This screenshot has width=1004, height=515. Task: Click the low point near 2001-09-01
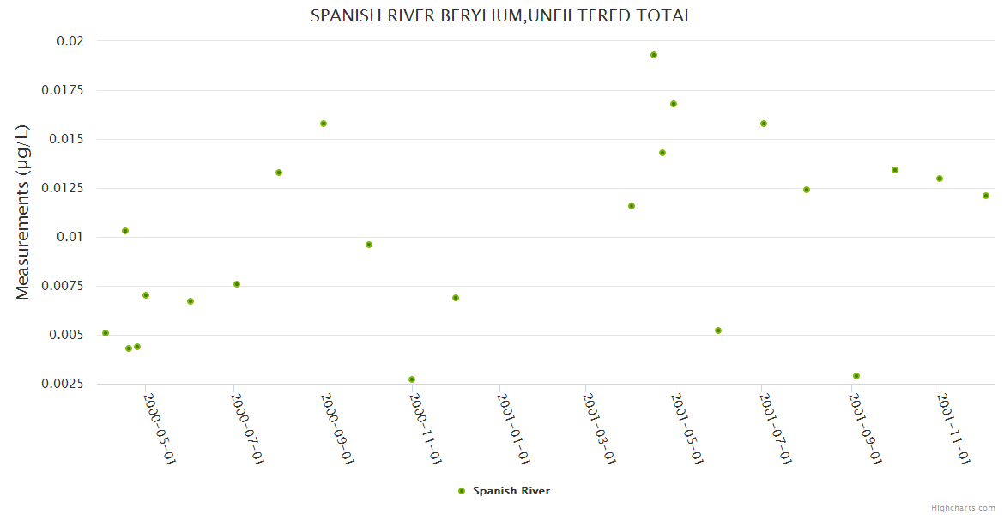click(856, 376)
